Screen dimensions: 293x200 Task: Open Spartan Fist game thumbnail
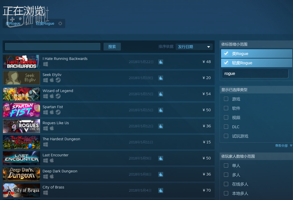click(21, 110)
